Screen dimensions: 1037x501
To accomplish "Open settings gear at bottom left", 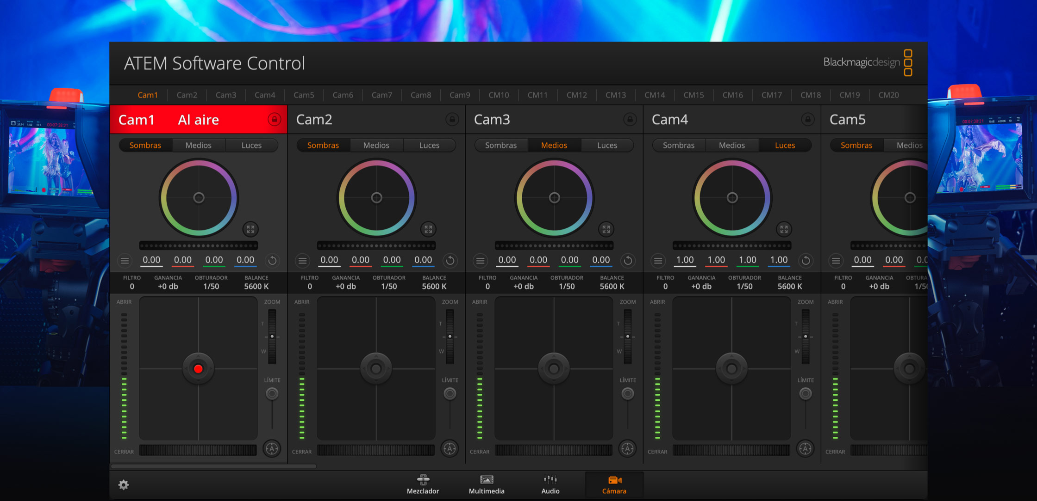I will tap(124, 485).
